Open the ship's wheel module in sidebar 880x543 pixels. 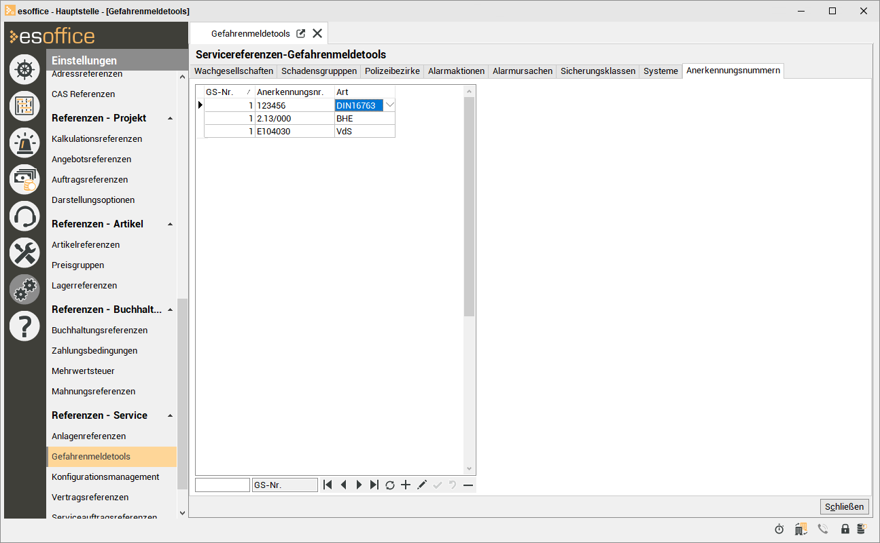(x=24, y=69)
